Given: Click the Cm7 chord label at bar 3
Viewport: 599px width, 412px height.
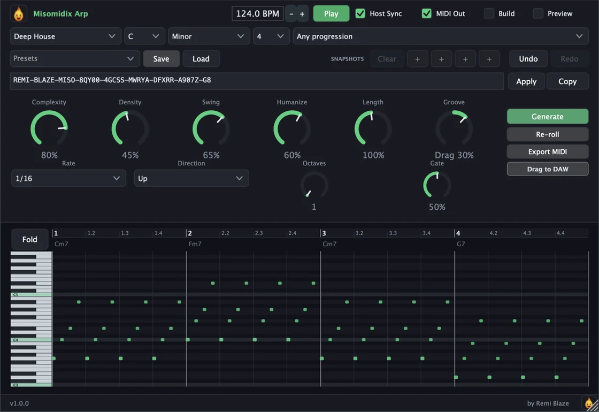Looking at the screenshot, I should point(329,244).
